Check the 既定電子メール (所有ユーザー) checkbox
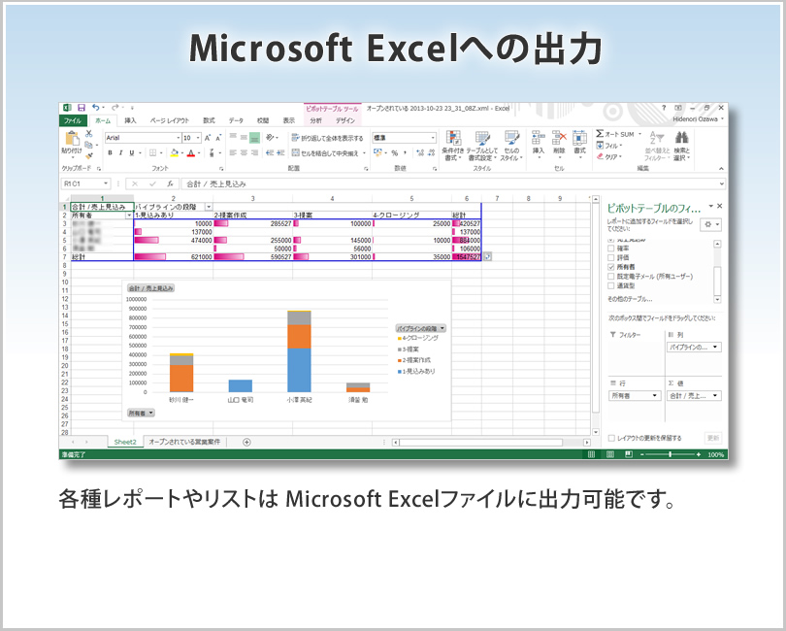This screenshot has width=786, height=631. (x=610, y=277)
